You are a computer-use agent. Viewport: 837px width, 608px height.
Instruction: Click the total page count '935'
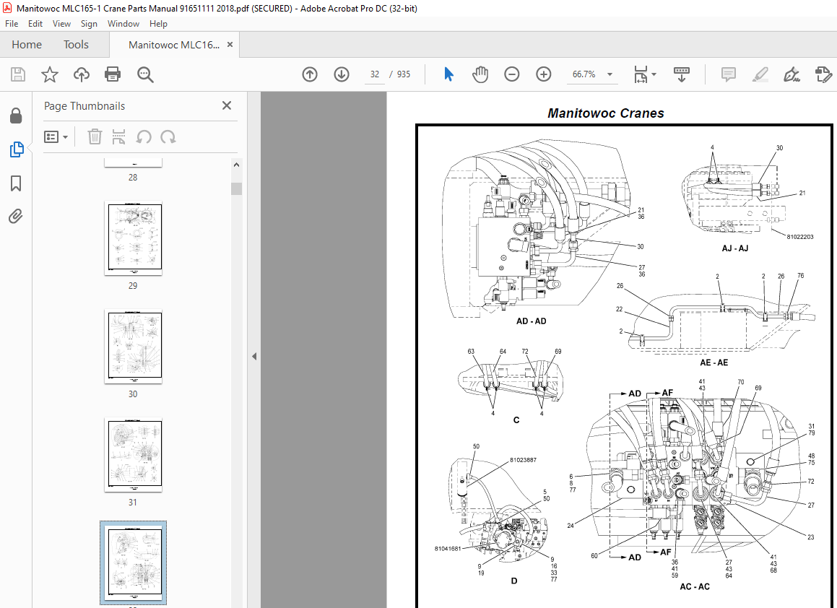tap(404, 74)
